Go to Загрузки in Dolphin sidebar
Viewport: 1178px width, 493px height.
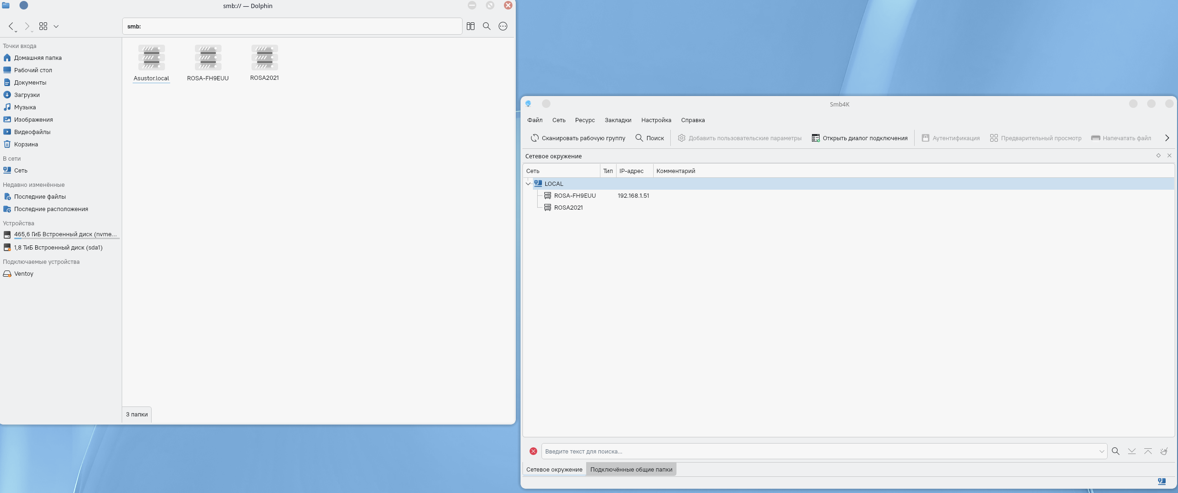(27, 95)
